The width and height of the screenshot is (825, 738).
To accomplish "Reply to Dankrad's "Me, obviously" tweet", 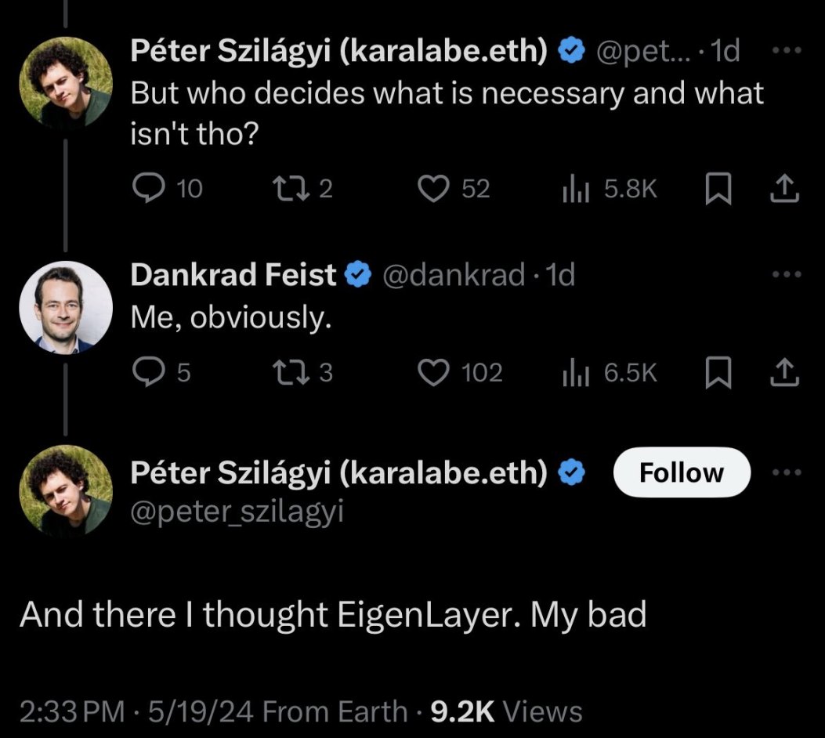I will [146, 373].
